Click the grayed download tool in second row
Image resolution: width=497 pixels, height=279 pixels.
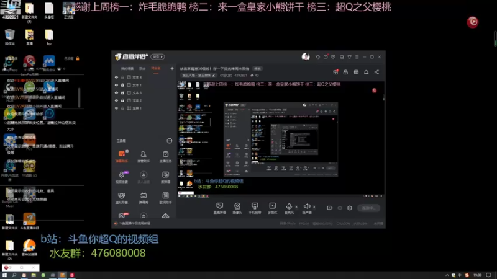pyautogui.click(x=144, y=177)
